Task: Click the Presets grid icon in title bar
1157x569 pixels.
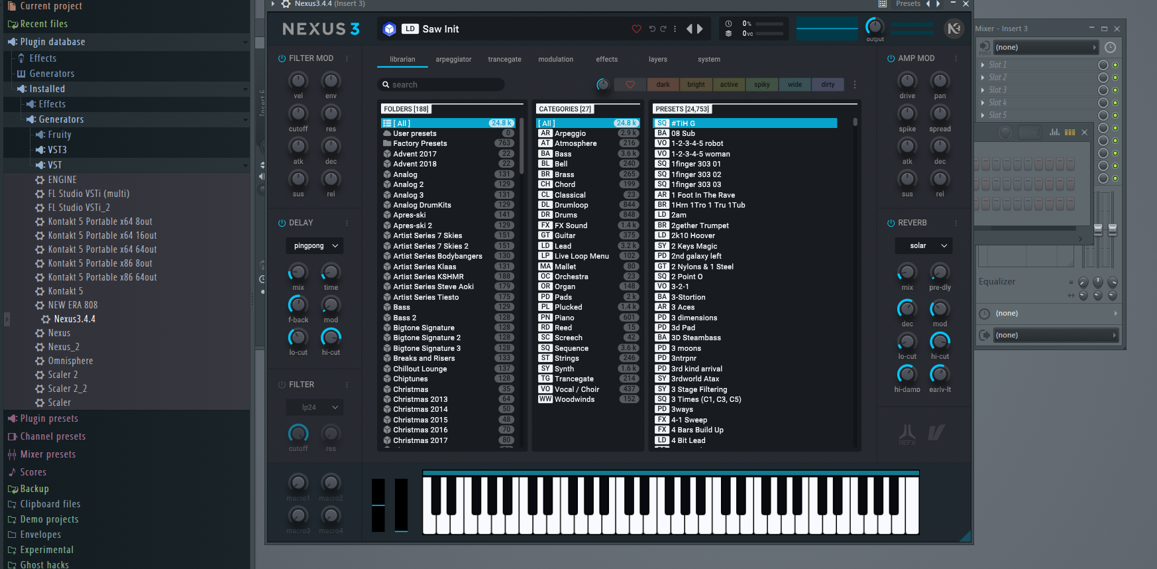Action: [x=883, y=4]
